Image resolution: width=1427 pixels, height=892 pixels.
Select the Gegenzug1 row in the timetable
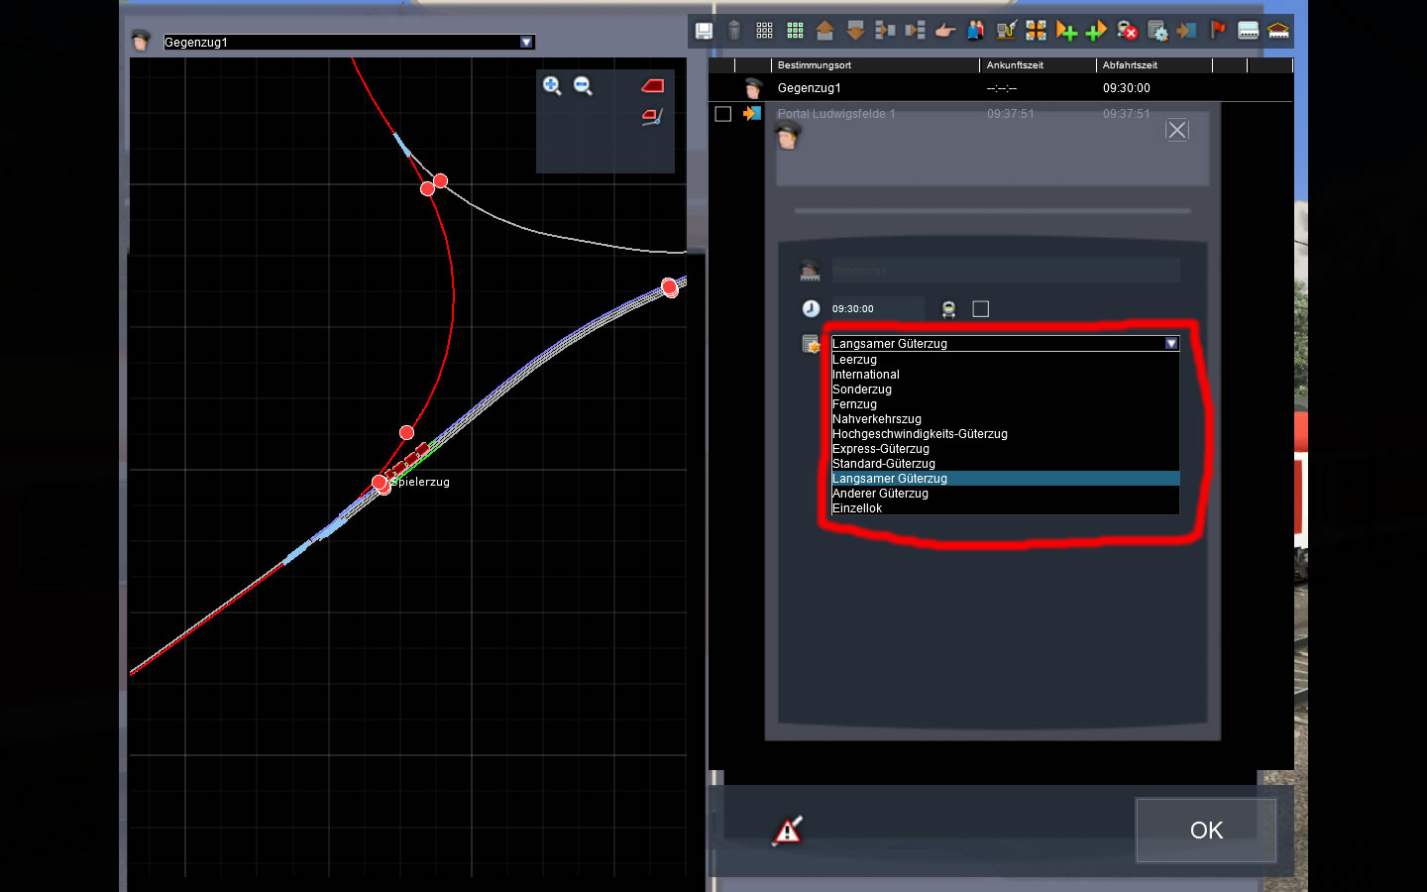pos(1001,88)
